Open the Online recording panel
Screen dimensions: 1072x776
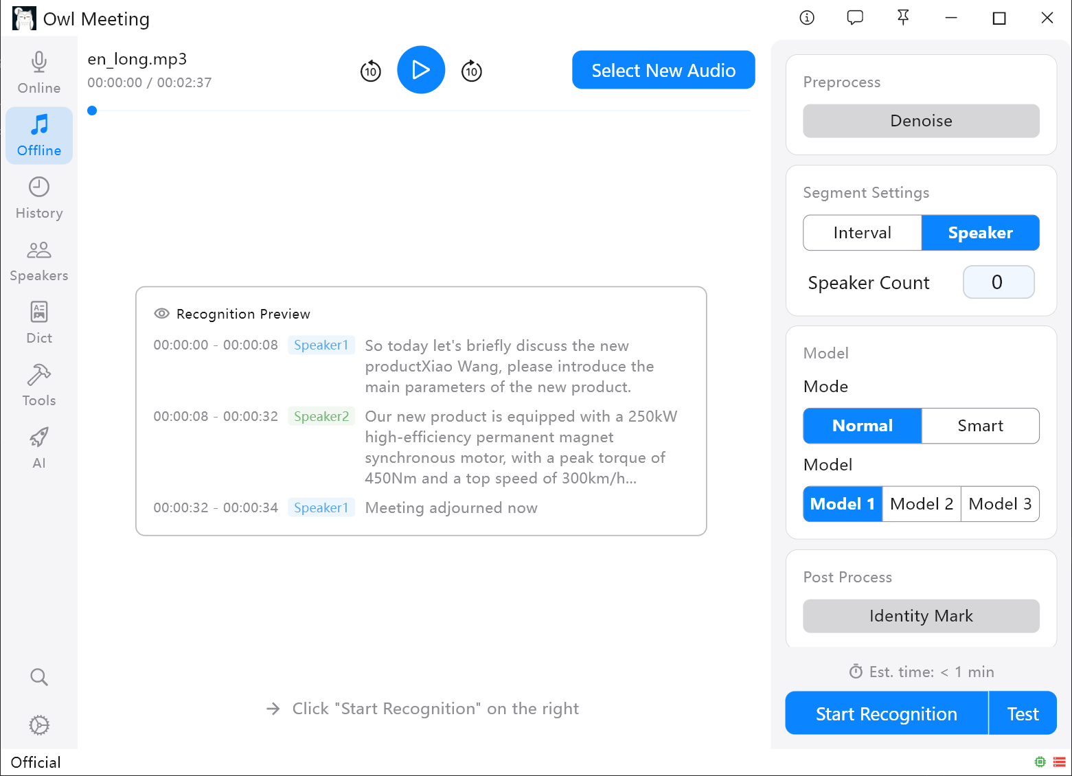(x=38, y=71)
